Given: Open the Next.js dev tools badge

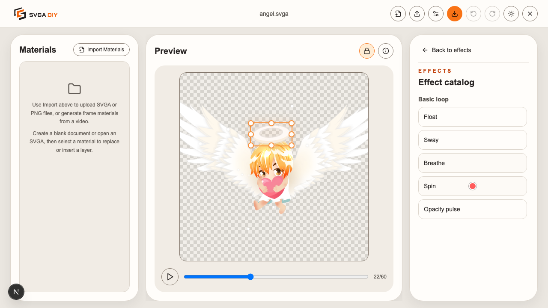Looking at the screenshot, I should (x=16, y=292).
